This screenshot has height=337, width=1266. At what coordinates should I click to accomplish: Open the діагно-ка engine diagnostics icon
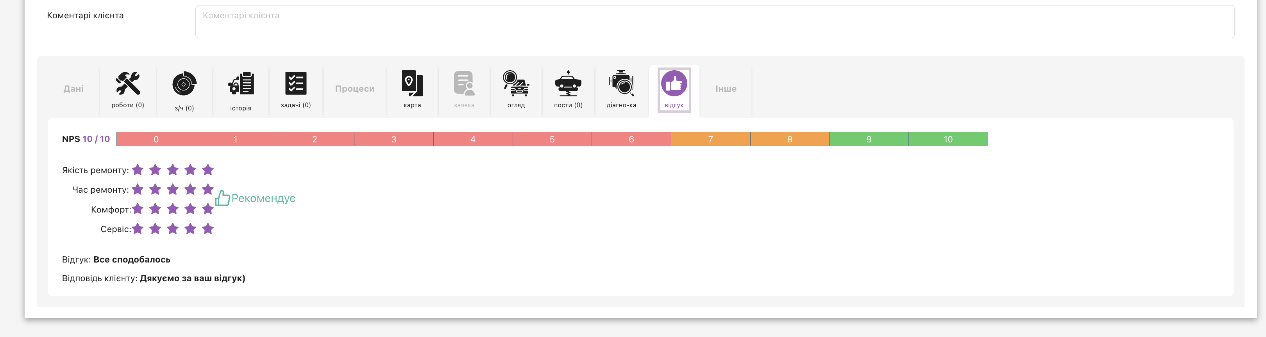621,84
